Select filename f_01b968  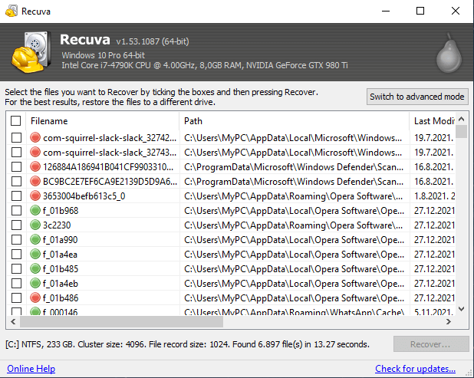(61, 211)
